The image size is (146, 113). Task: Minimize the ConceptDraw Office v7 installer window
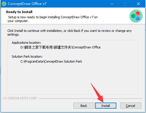tap(112, 4)
